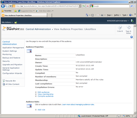Open Learn more about managing audience rules
The image size is (137, 118).
pyautogui.click(x=78, y=105)
